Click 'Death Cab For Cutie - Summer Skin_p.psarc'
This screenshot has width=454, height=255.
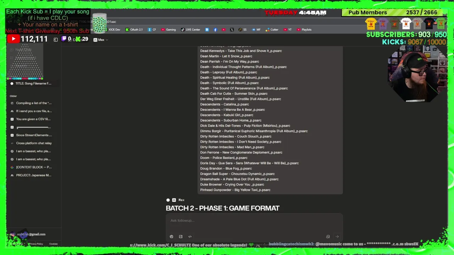coord(234,93)
